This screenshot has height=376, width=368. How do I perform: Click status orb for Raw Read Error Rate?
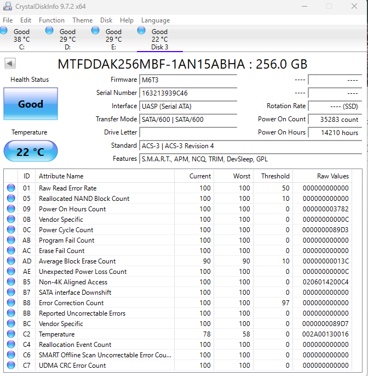point(11,188)
